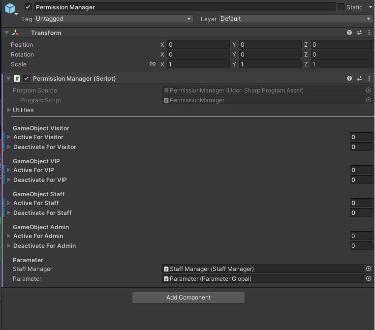Expand the Active For VIP array
Image resolution: width=375 pixels, height=330 pixels.
click(9, 170)
